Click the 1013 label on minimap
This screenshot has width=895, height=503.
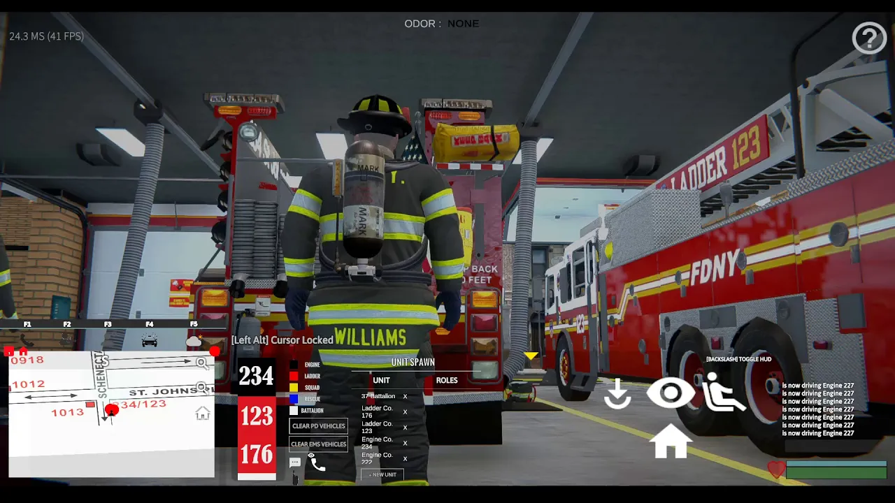tap(68, 412)
